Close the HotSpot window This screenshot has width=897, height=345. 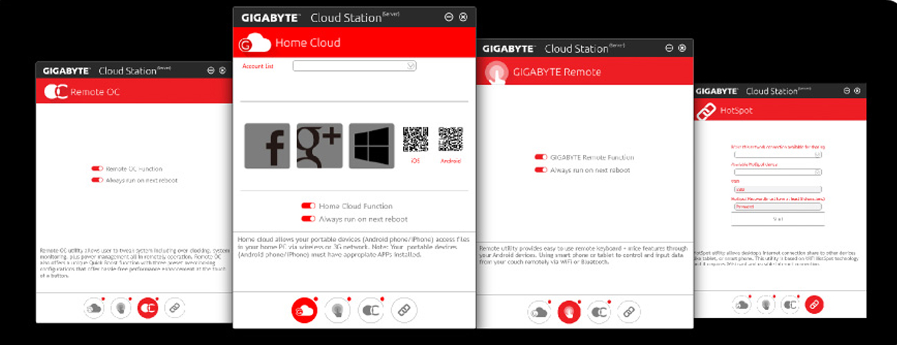[856, 90]
